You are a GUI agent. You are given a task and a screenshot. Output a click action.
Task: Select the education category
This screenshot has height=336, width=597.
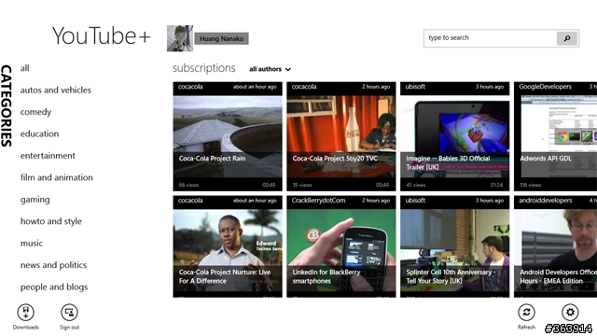pos(39,133)
